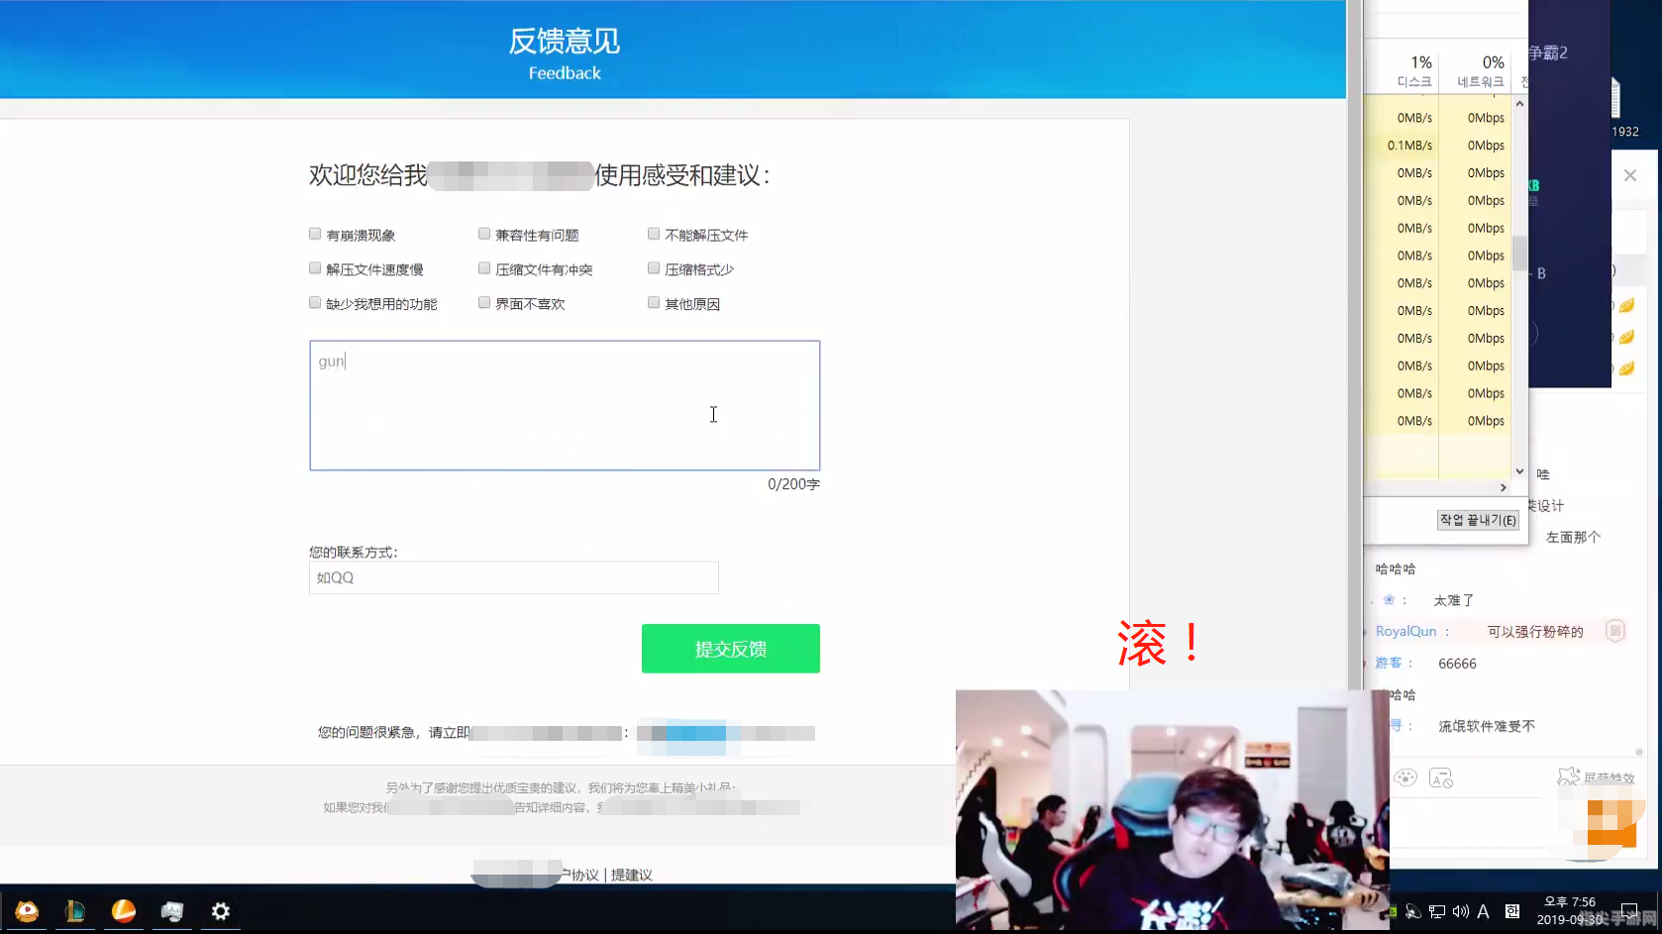Screen dimensions: 1662x934
Task: Click the streamer webcam overlay
Action: (1172, 810)
